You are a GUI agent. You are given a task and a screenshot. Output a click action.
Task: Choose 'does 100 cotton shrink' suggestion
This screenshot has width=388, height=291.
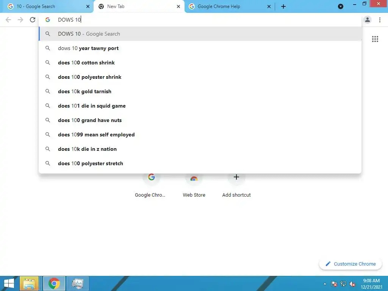click(x=200, y=63)
